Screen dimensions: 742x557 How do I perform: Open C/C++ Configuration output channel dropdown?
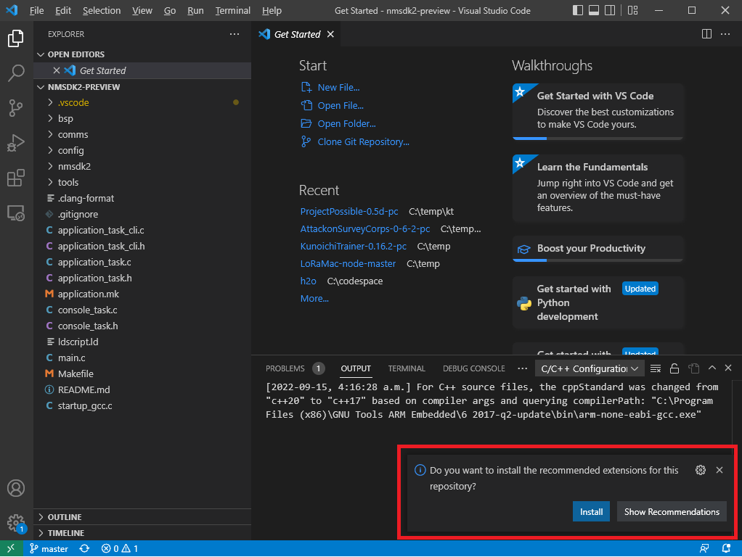coord(589,368)
